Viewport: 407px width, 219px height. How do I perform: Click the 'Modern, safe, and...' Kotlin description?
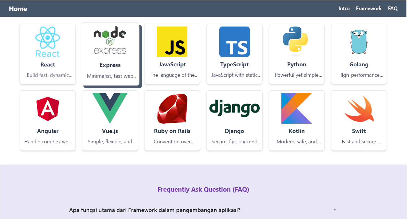tap(298, 142)
